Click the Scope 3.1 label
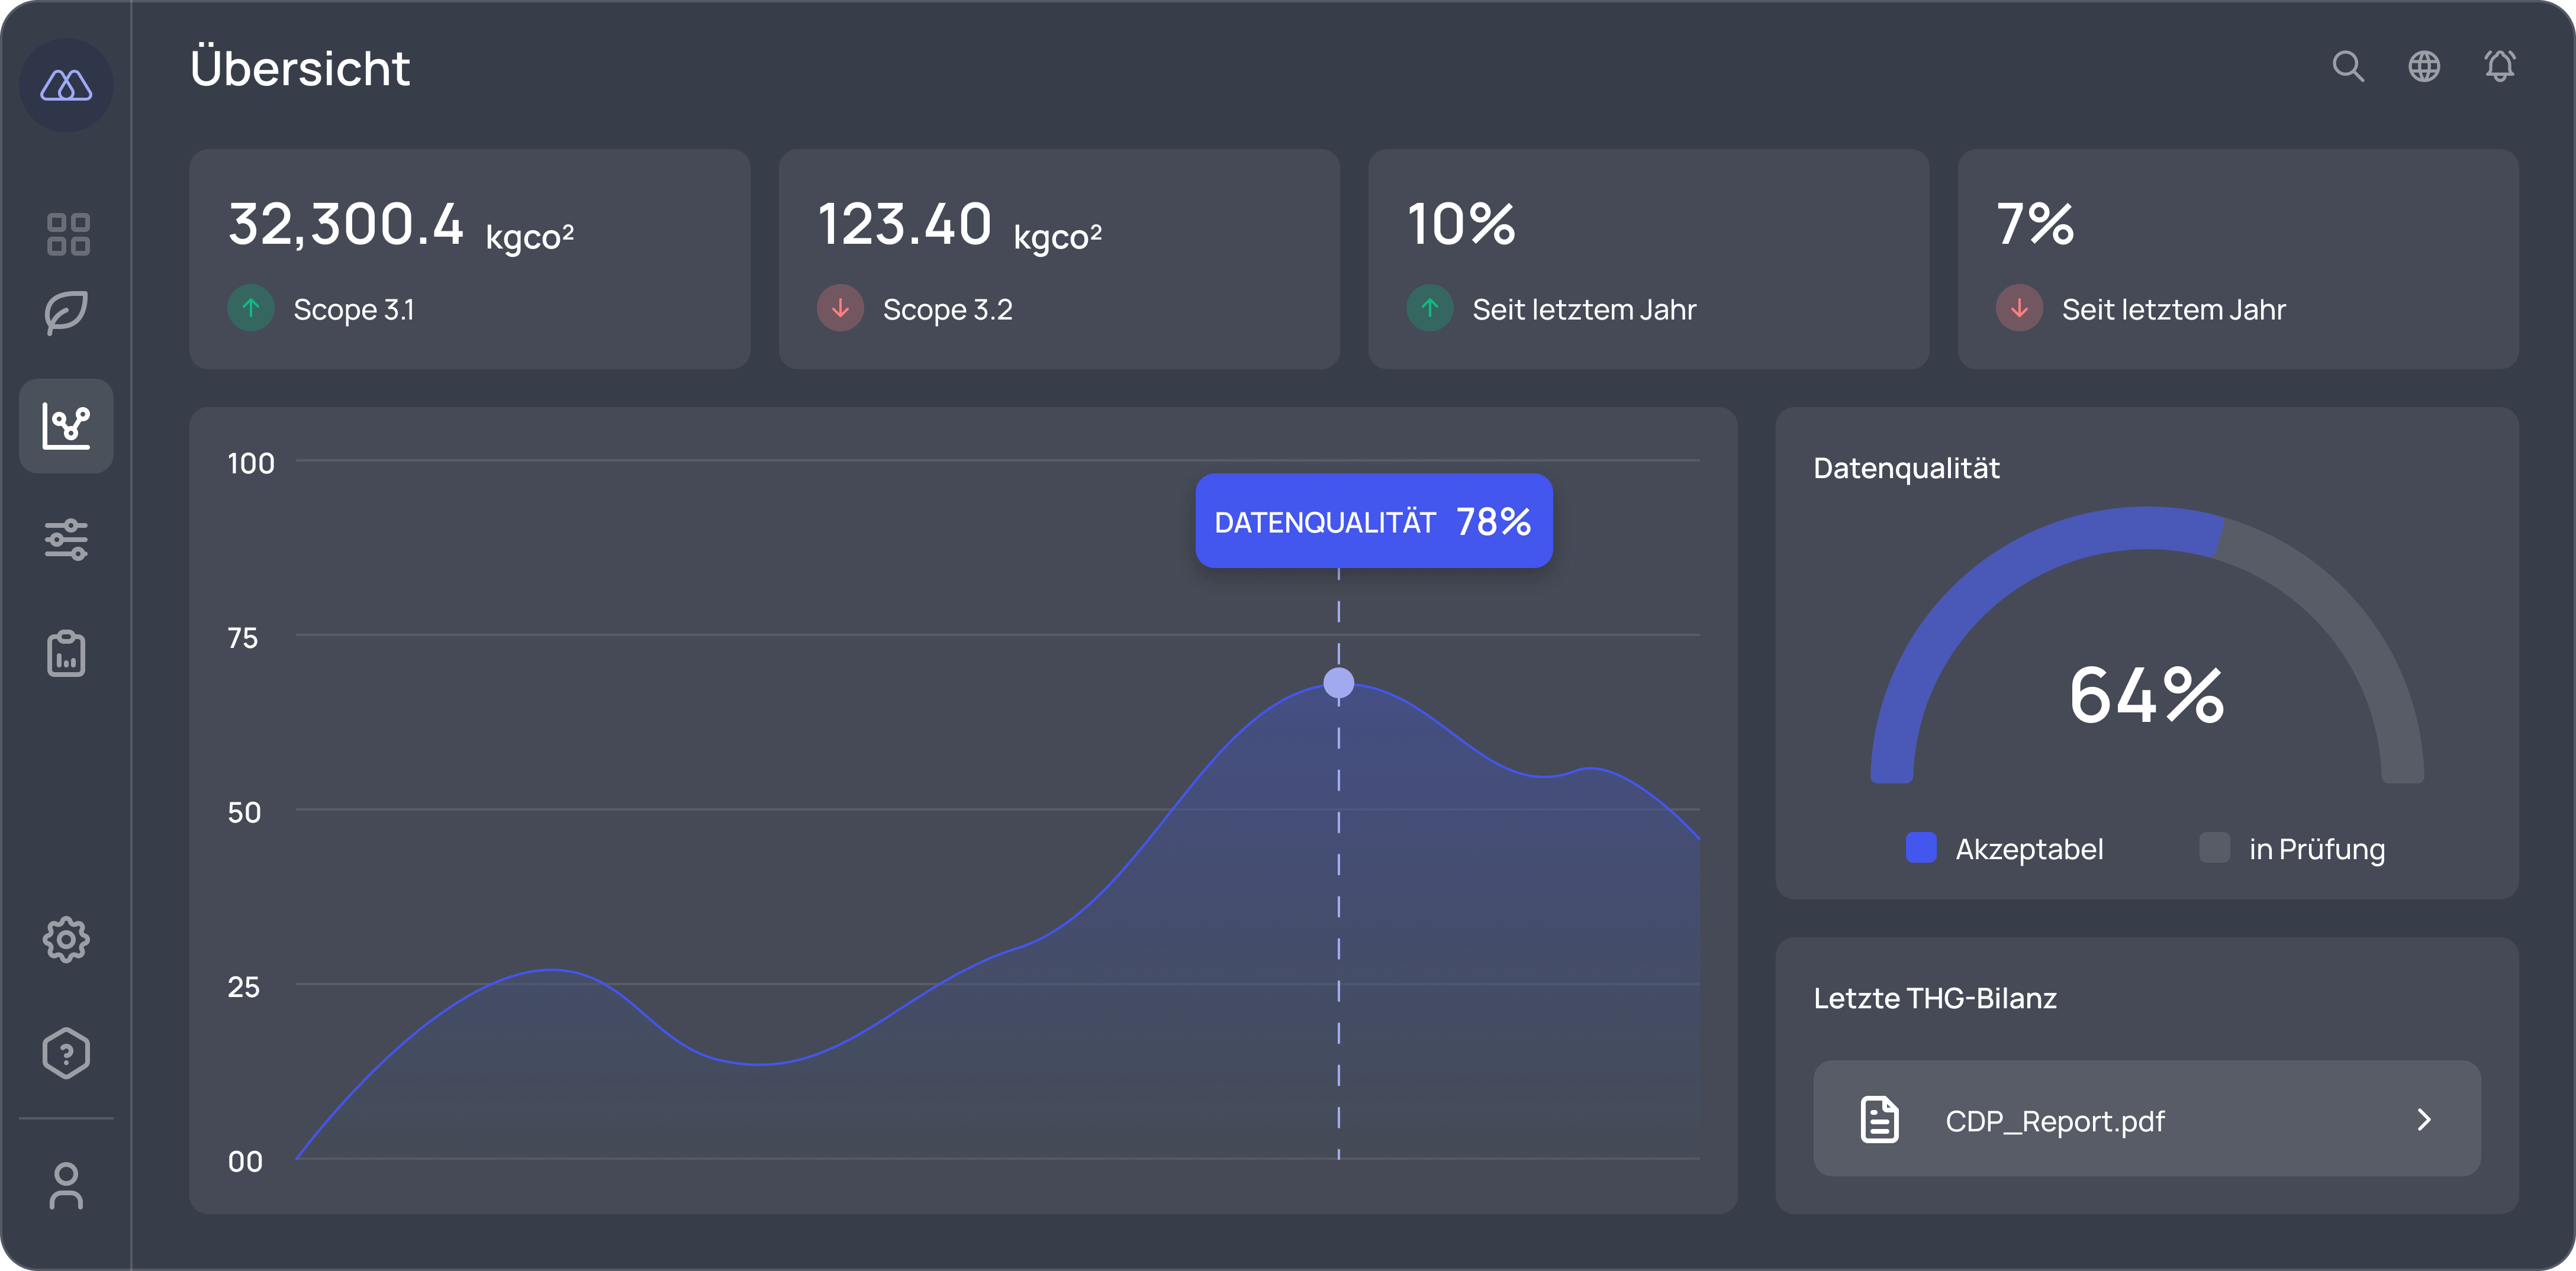 click(354, 310)
